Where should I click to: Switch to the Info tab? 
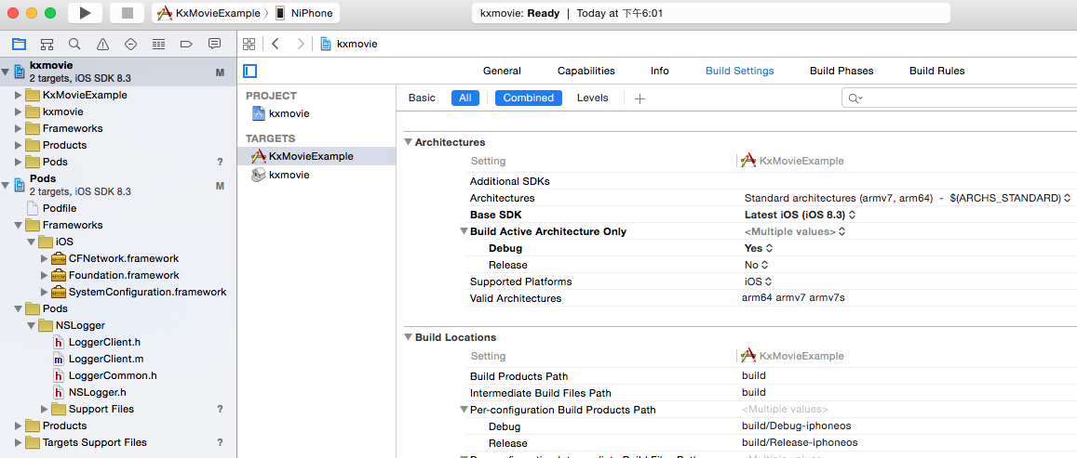pos(659,71)
